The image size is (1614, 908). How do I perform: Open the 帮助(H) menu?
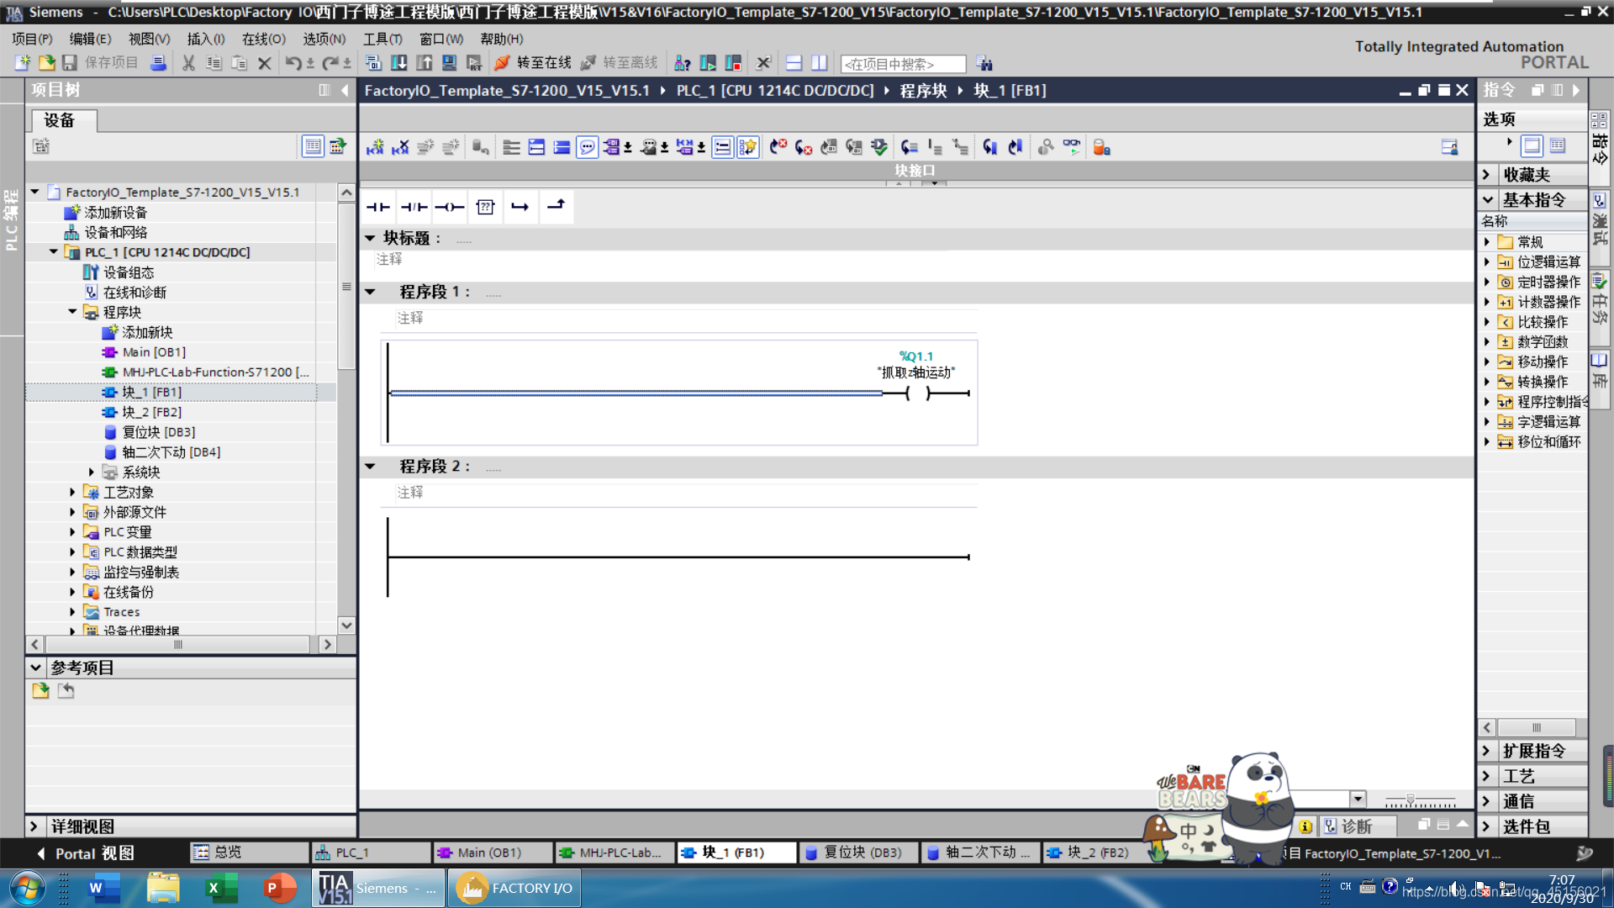tap(501, 39)
